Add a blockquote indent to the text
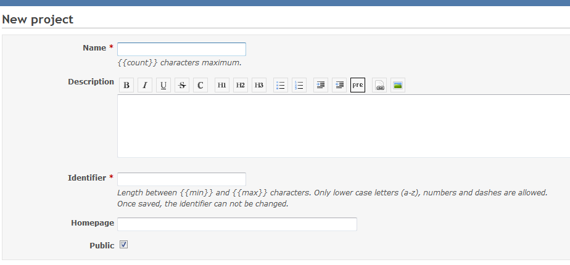This screenshot has width=570, height=265. click(x=320, y=86)
